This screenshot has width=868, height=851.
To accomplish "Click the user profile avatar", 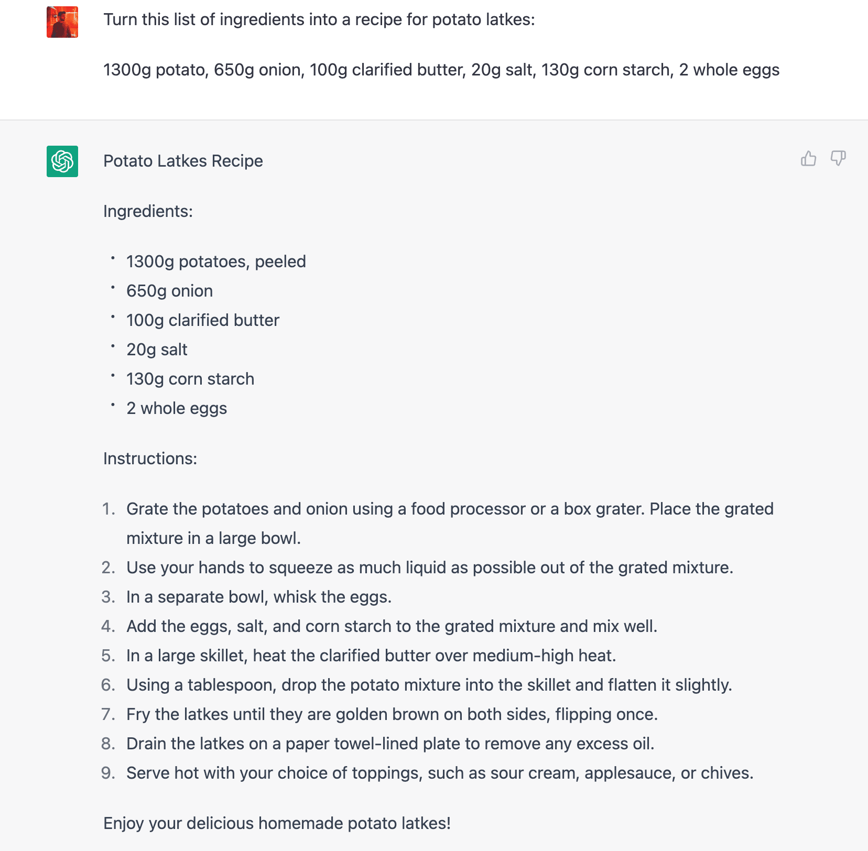I will pos(62,22).
